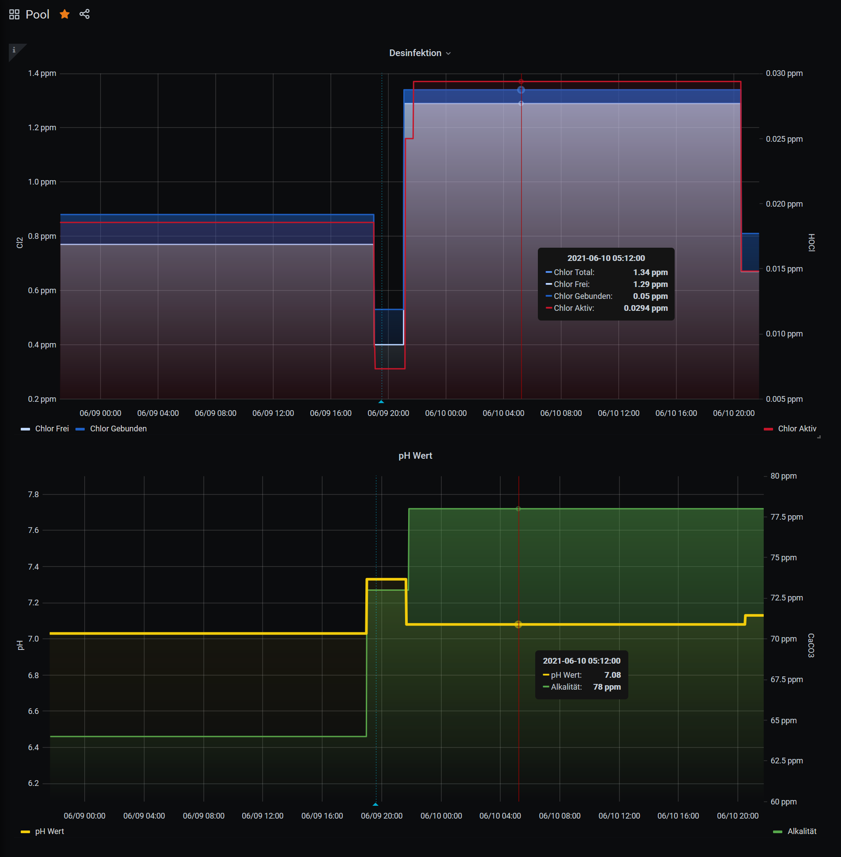Click '06/09 20:00' tick under pH chart
Screen dimensions: 841x857
[x=382, y=816]
